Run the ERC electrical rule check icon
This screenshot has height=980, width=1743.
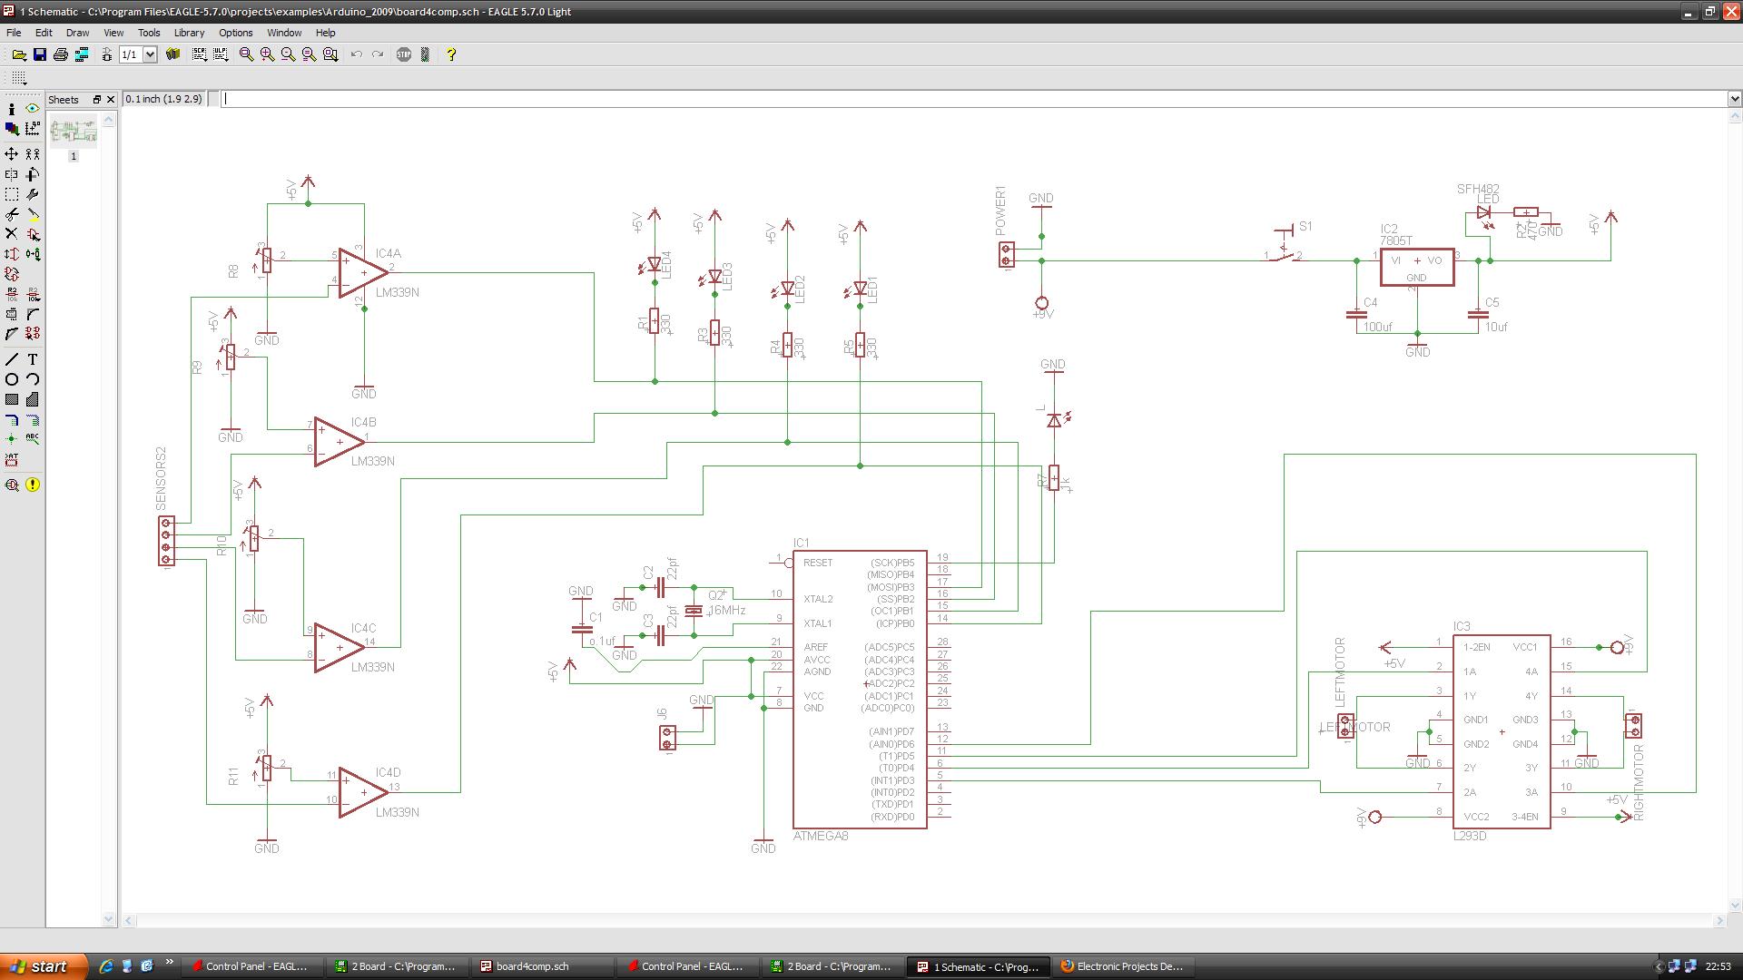pyautogui.click(x=12, y=485)
